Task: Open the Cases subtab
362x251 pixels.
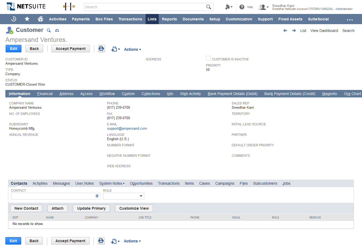Action: tap(205, 183)
